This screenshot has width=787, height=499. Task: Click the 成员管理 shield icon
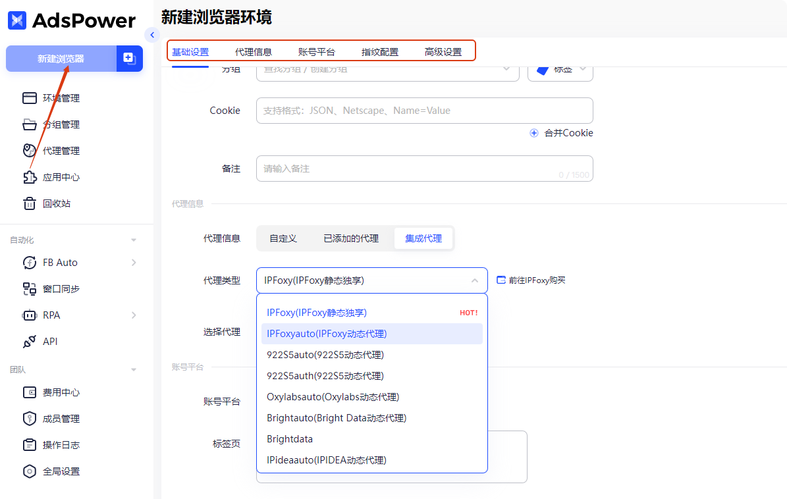coord(30,418)
